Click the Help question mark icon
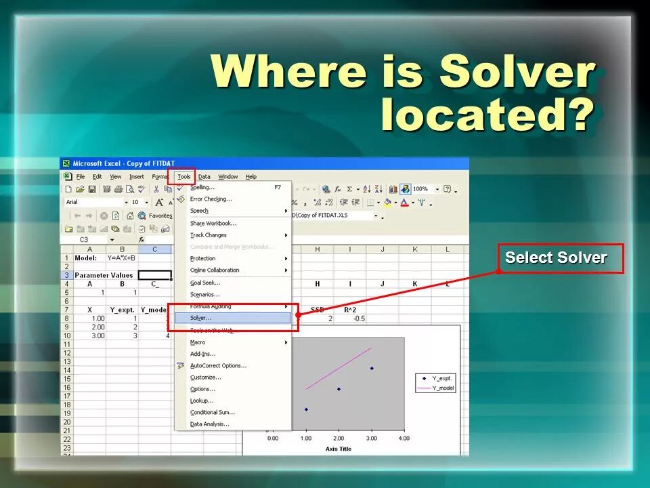 pyautogui.click(x=448, y=189)
